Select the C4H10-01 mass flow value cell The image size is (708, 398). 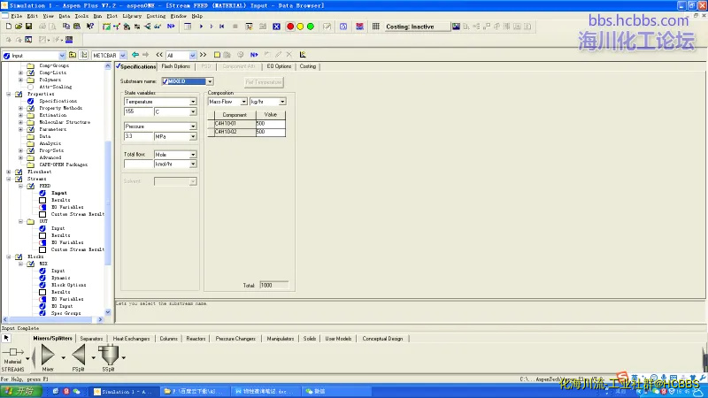pyautogui.click(x=271, y=124)
